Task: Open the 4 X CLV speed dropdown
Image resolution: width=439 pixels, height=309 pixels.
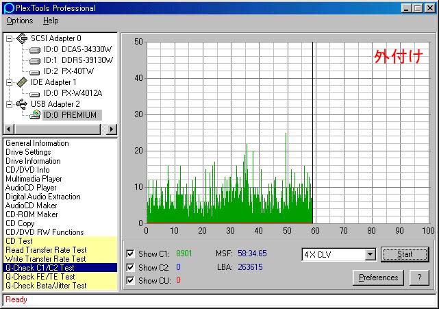Action: pyautogui.click(x=370, y=254)
